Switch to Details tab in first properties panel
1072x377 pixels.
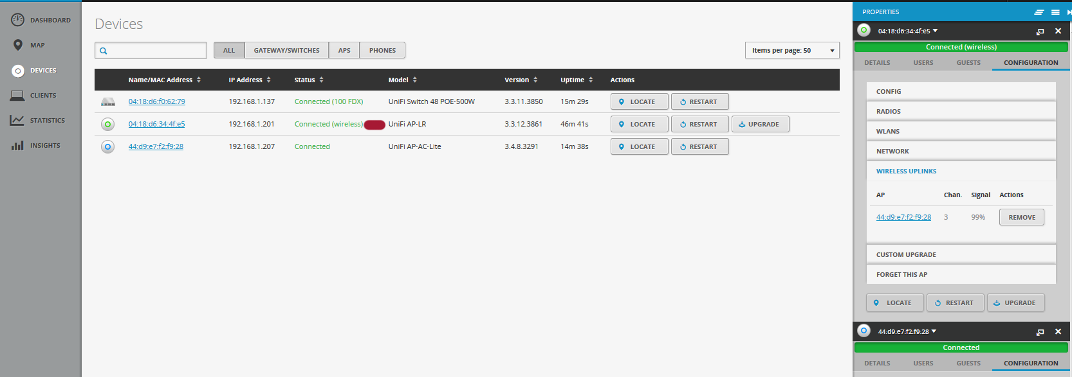point(877,62)
